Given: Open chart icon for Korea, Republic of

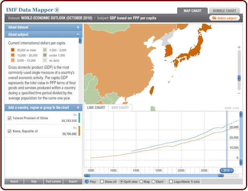Looking at the screenshot, I should click(75, 128).
